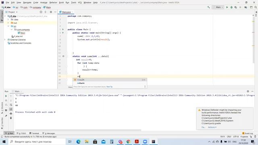Click the UTF-8 encoding in status bar
The height and width of the screenshot is (145, 258).
point(236,137)
